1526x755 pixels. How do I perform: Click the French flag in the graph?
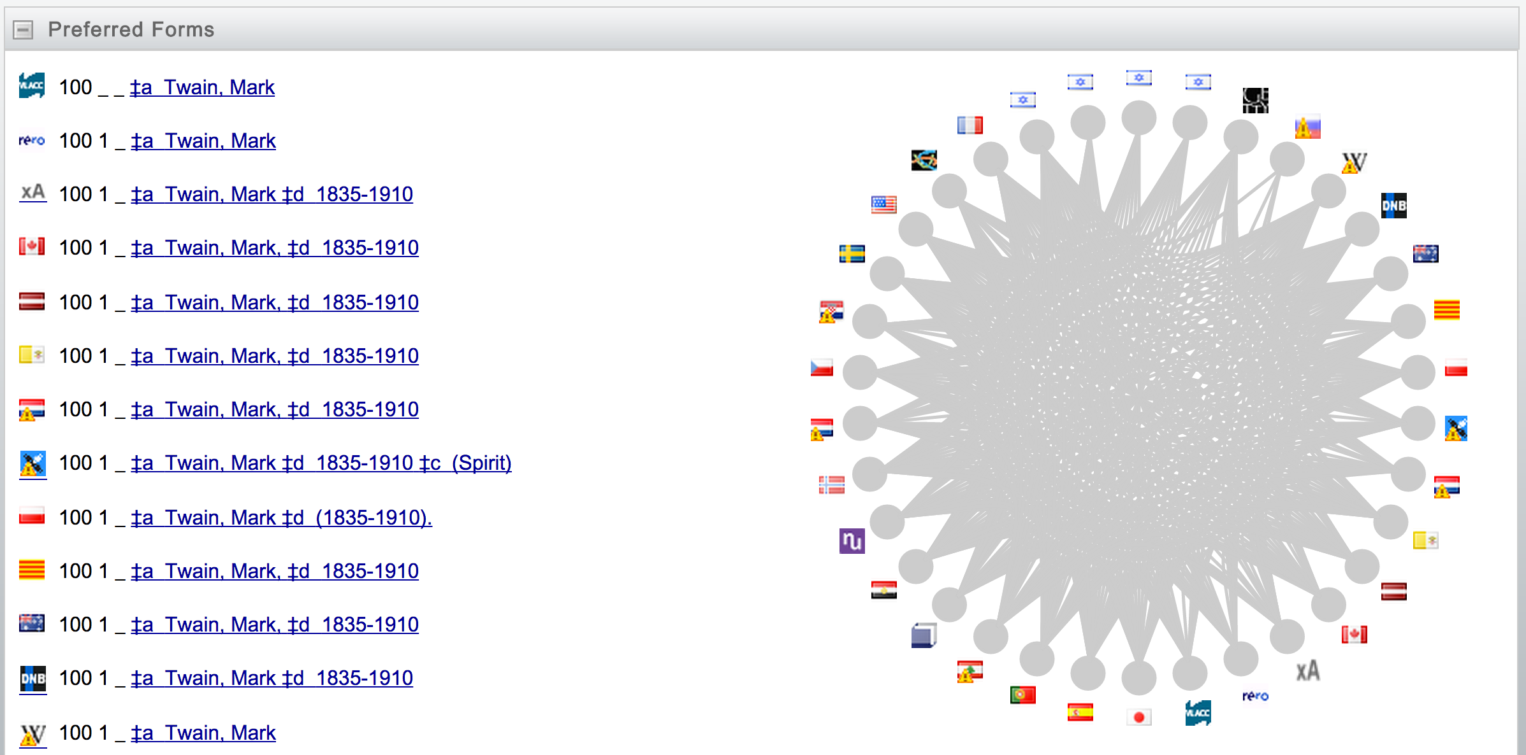click(x=970, y=125)
